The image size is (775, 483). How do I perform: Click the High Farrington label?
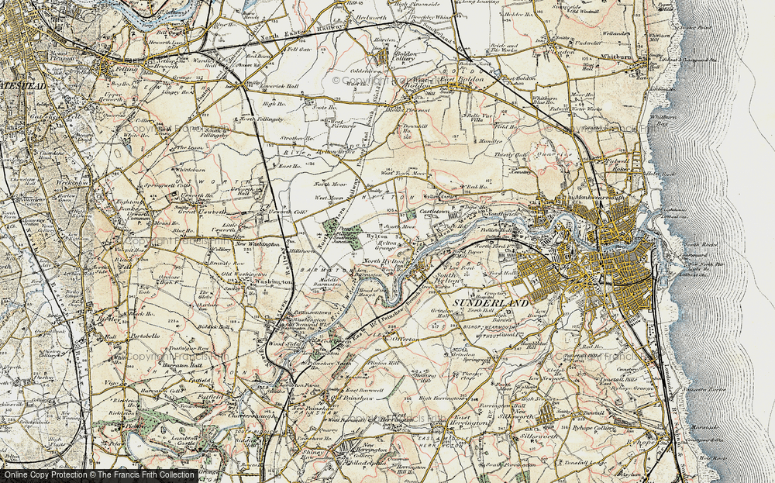tap(442, 398)
